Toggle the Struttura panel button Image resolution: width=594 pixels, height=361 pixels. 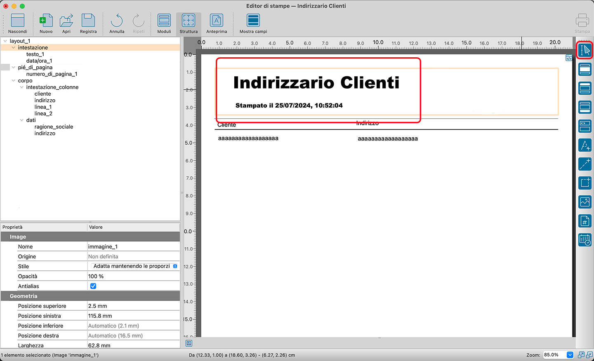(189, 23)
